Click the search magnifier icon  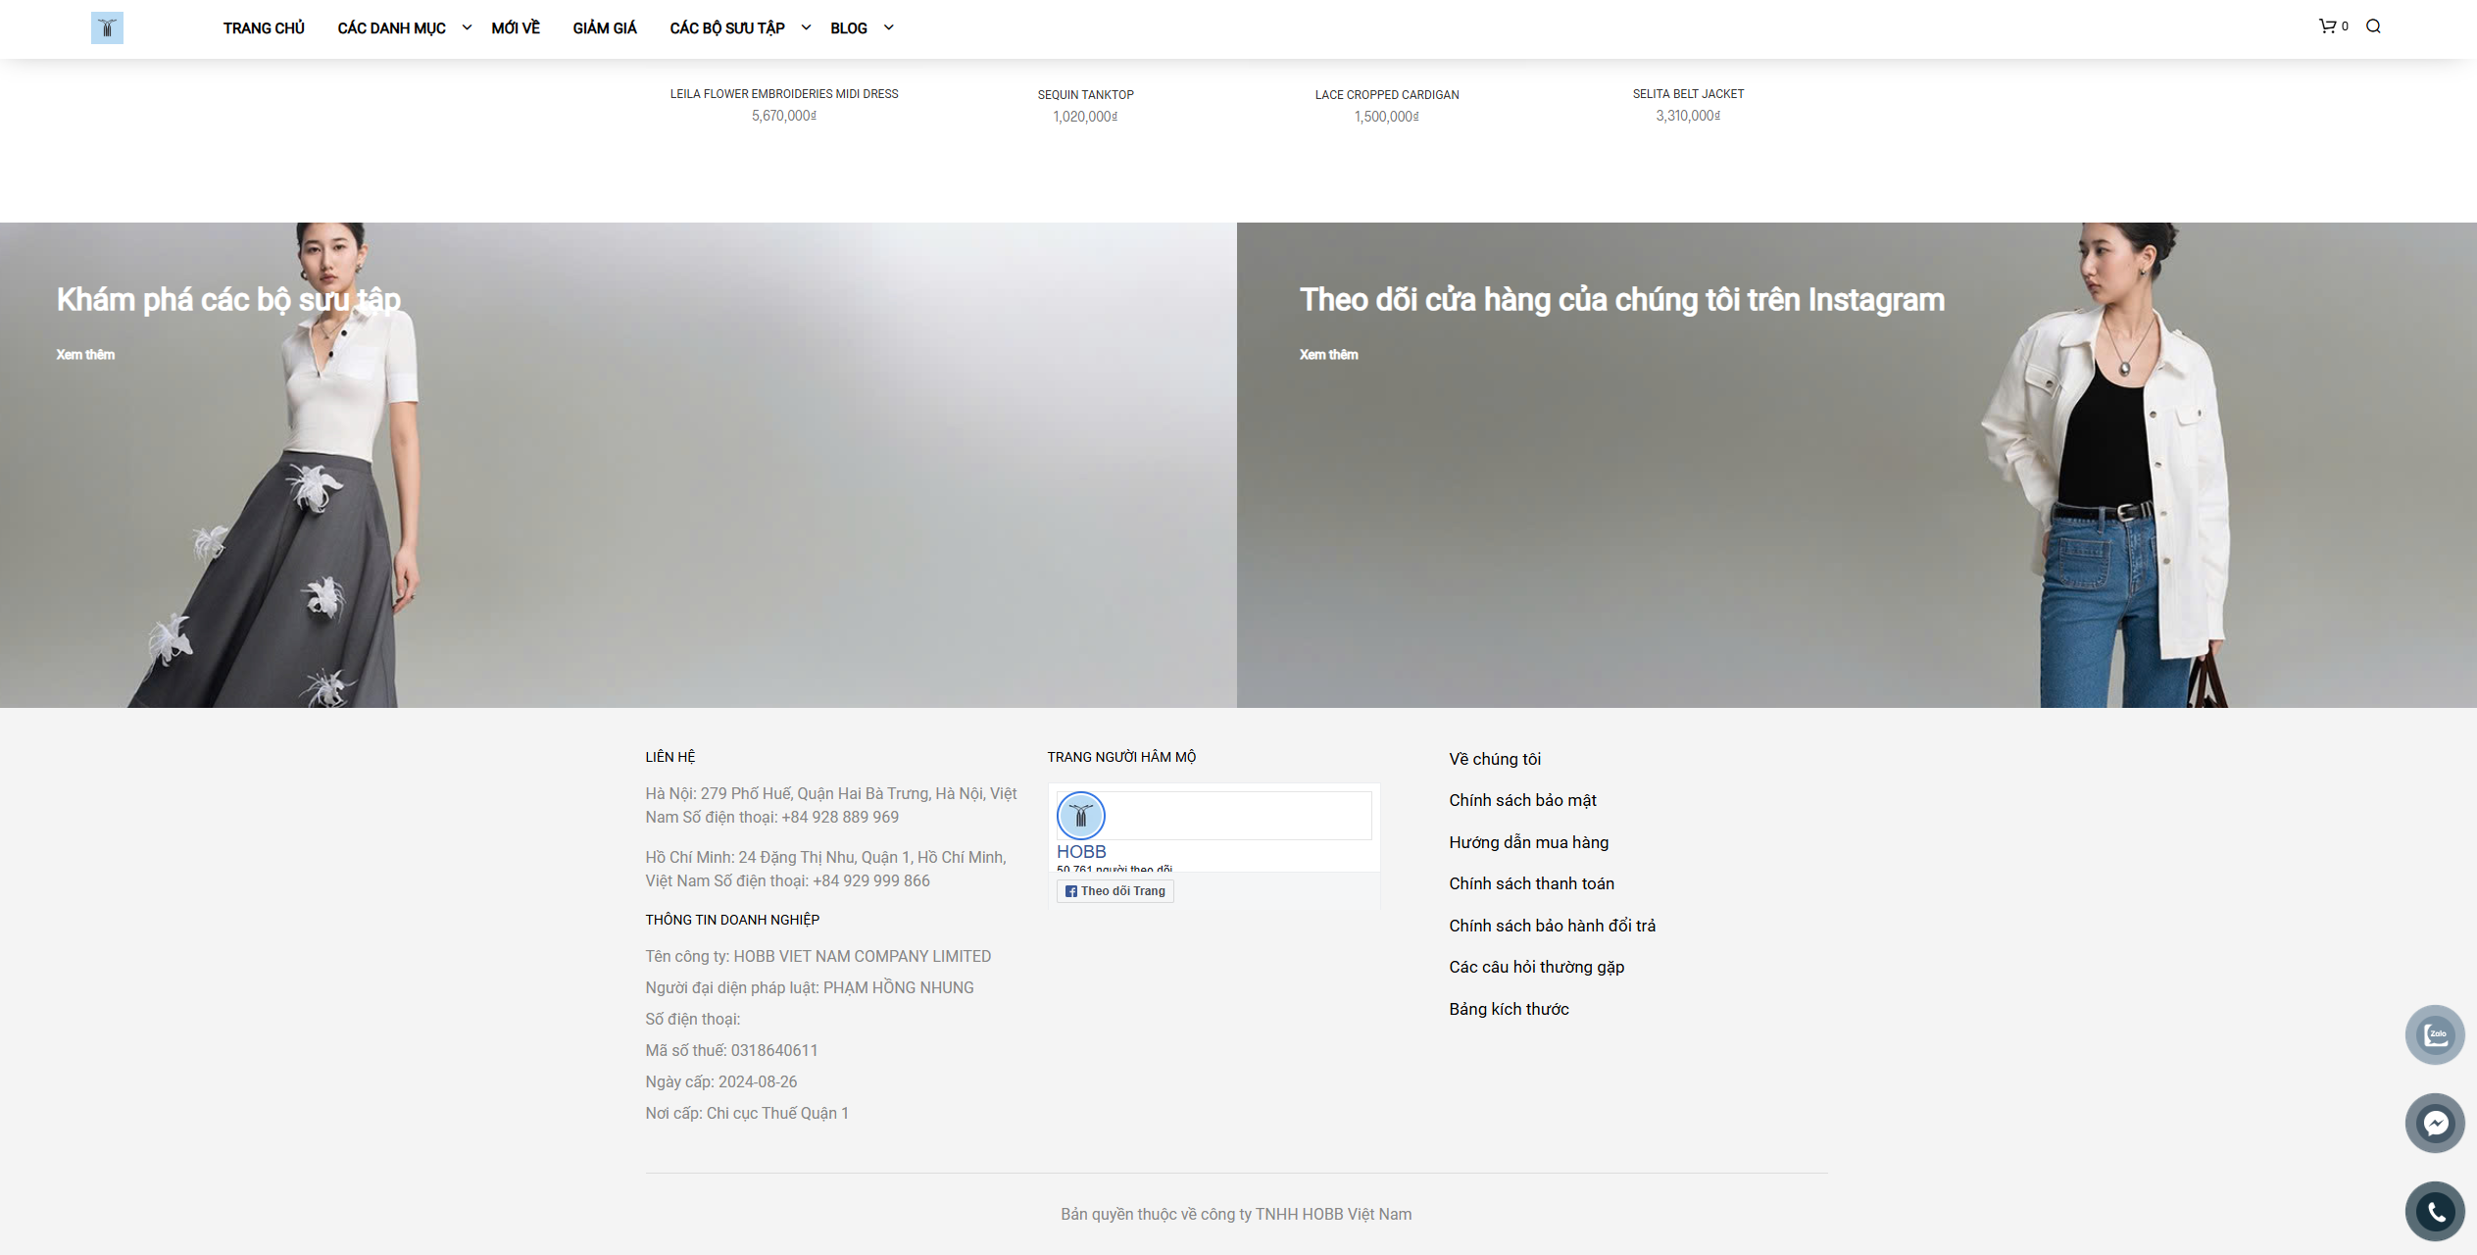(x=2373, y=26)
